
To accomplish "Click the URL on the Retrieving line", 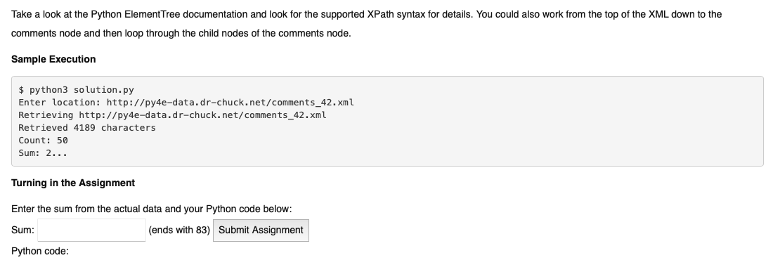I will click(202, 115).
